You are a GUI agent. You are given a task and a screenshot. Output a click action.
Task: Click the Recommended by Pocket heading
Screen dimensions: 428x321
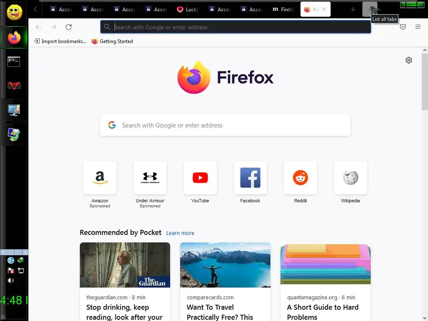coord(120,232)
